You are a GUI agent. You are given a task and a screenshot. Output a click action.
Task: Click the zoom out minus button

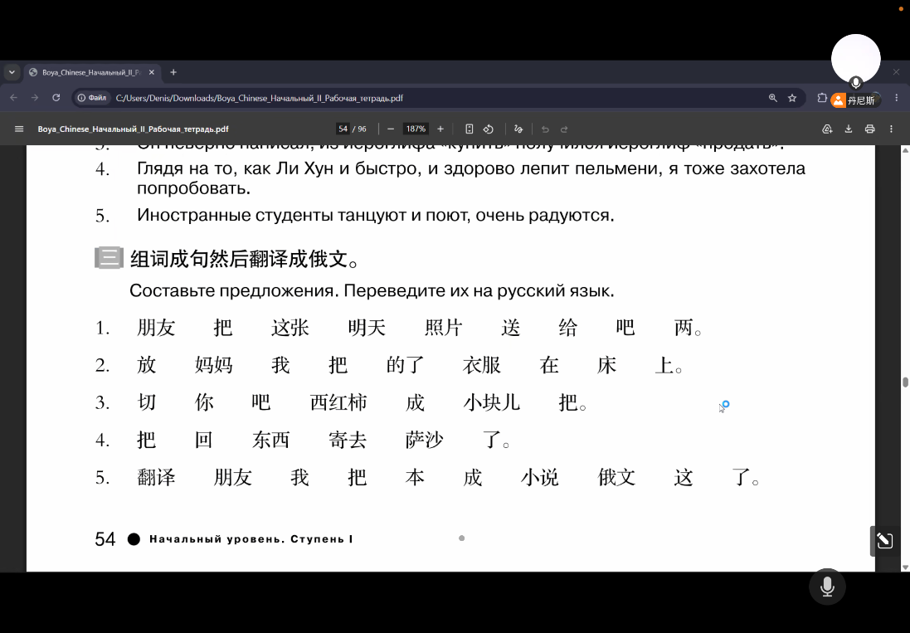pos(391,129)
